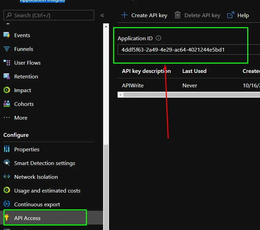Click the Cohorts people icon

click(x=7, y=104)
